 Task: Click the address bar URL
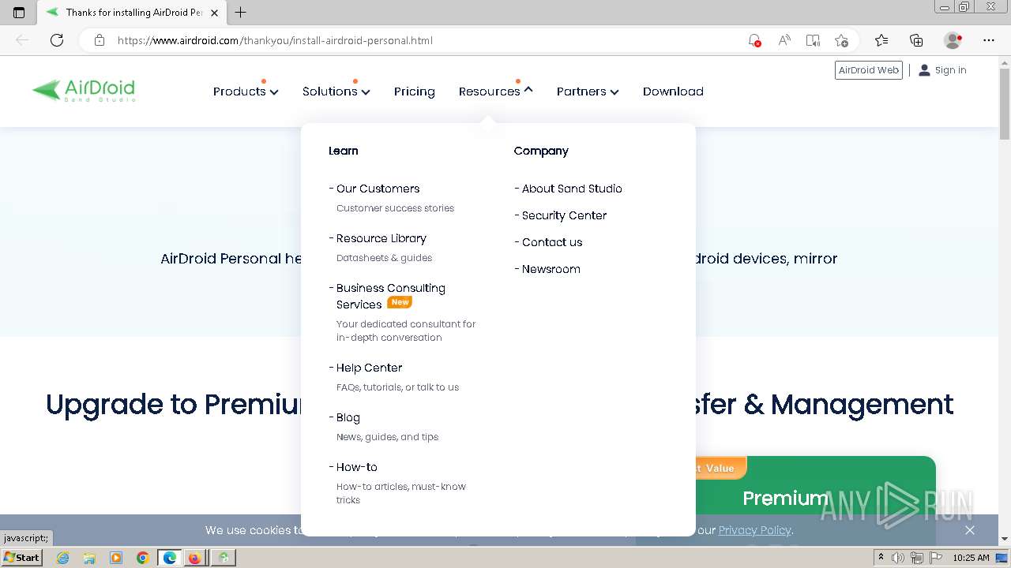coord(275,40)
